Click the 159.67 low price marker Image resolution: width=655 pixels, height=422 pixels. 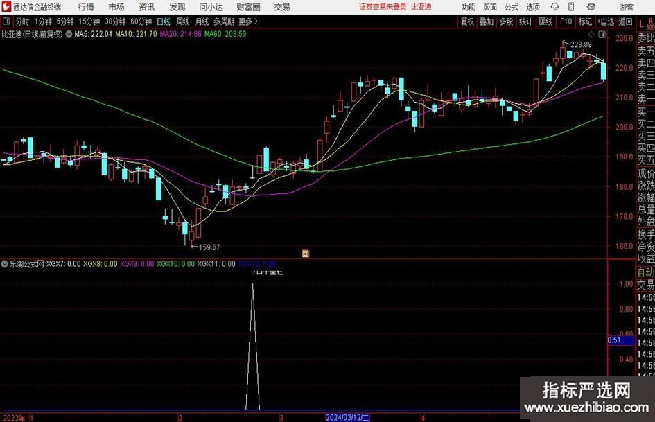coord(209,247)
